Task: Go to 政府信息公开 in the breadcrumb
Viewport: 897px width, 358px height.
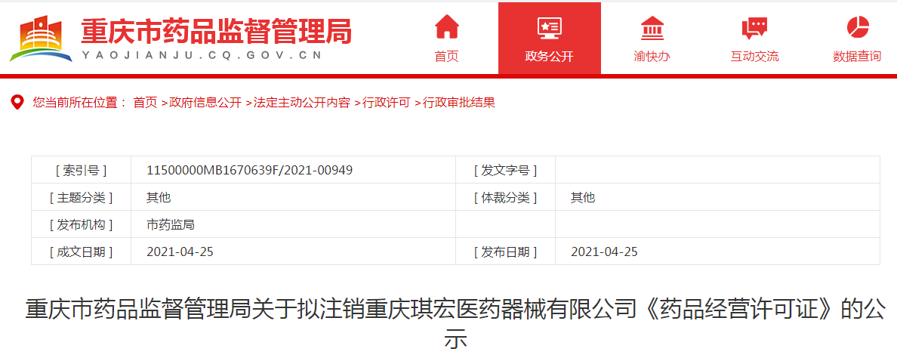Action: 205,103
